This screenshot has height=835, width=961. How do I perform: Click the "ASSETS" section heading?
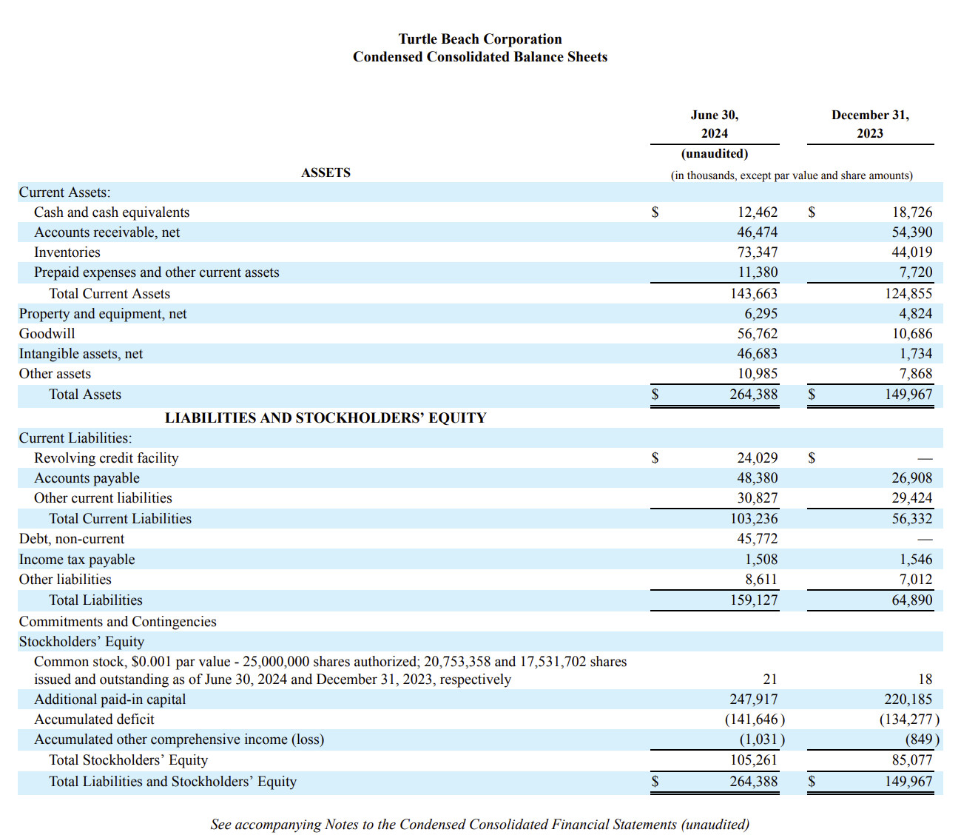click(x=326, y=172)
